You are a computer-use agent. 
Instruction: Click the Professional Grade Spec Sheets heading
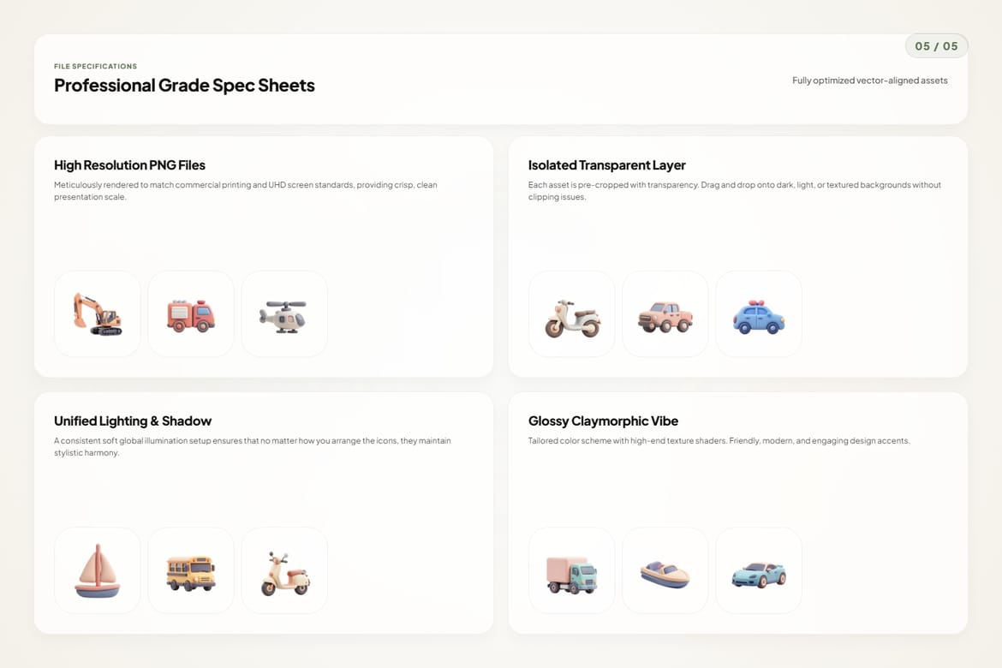click(x=184, y=85)
